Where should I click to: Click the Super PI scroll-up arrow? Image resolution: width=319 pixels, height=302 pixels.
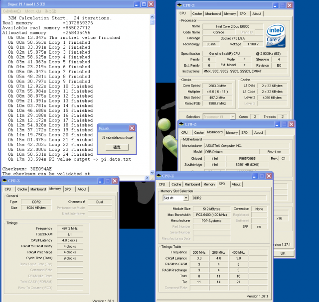click(152, 16)
